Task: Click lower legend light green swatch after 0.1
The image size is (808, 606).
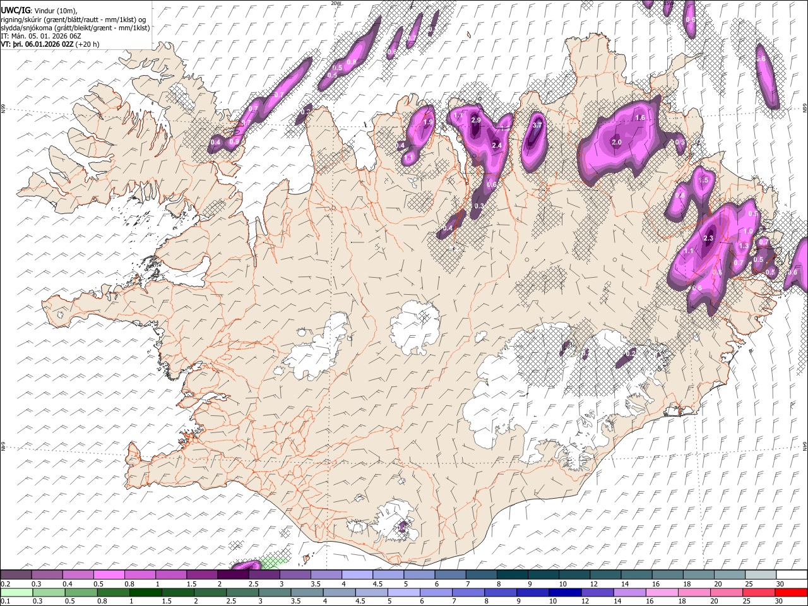Action: (16, 593)
